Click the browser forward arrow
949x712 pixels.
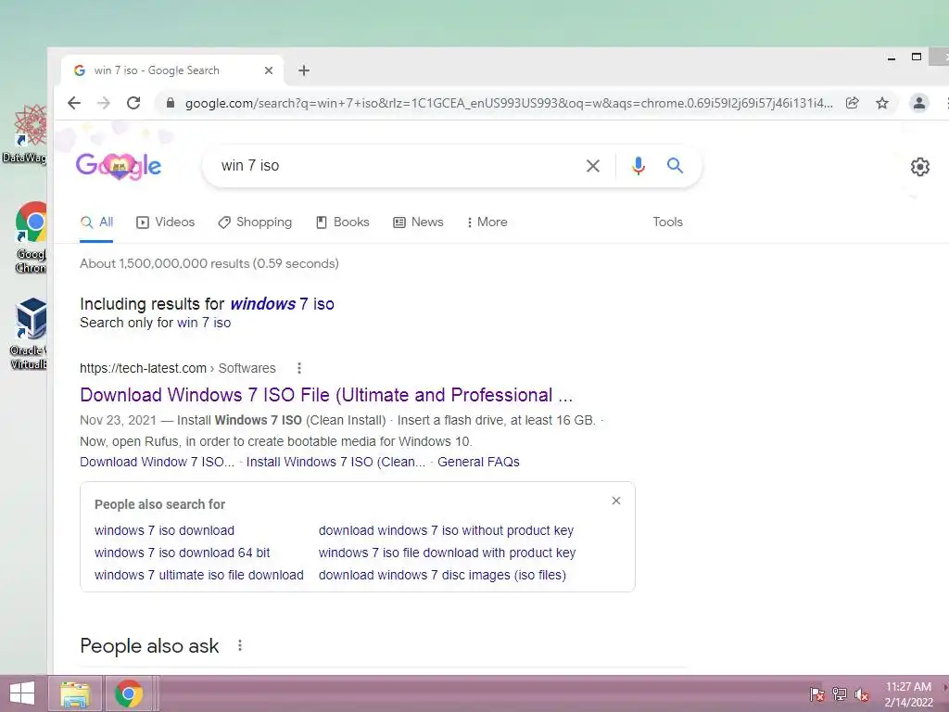tap(104, 103)
